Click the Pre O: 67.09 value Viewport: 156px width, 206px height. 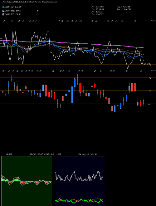[x=98, y=7]
